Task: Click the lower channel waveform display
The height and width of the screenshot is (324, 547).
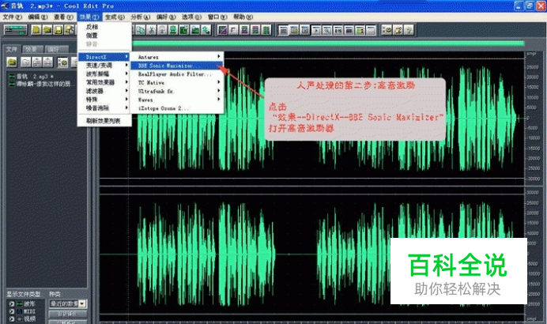Action: tap(312, 254)
